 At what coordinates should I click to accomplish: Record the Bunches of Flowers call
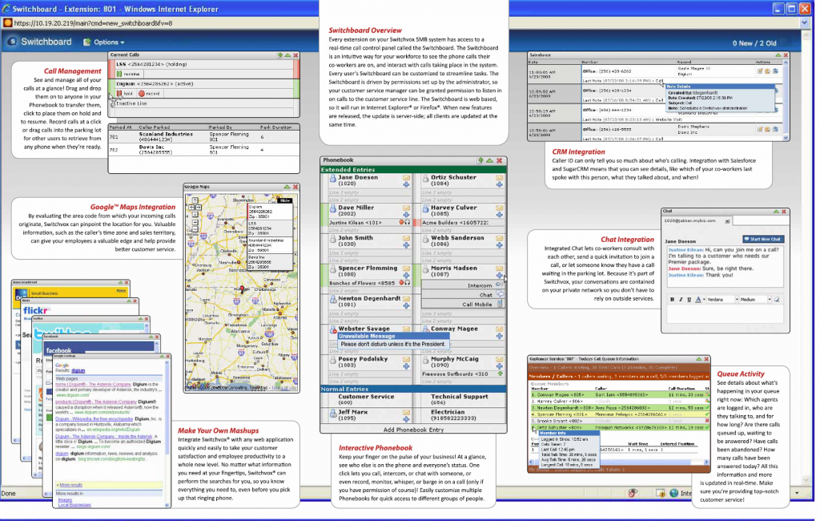[401, 283]
